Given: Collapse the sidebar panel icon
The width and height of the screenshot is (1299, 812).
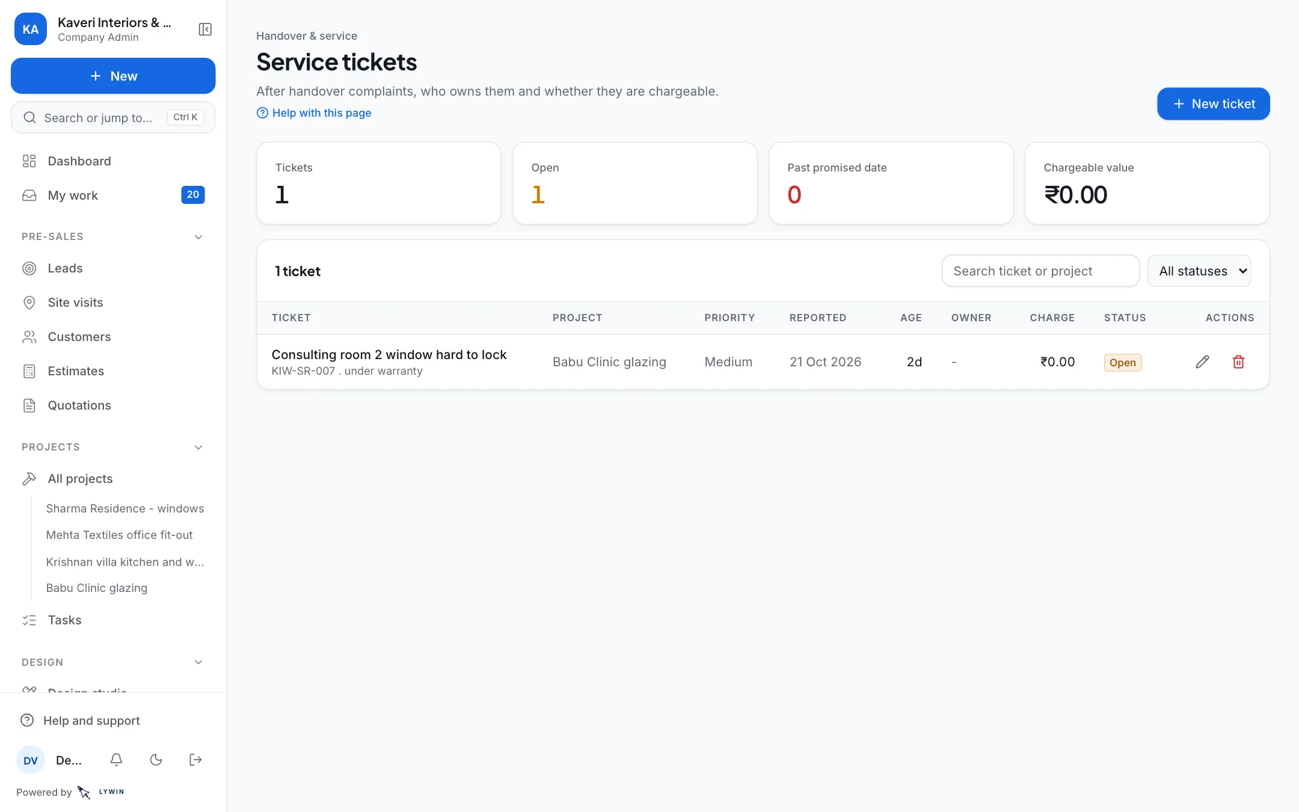Looking at the screenshot, I should tap(205, 29).
